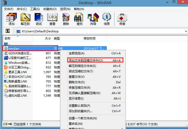Open the 工具(S) menu
Viewport: 188px width, 129px height.
point(35,9)
